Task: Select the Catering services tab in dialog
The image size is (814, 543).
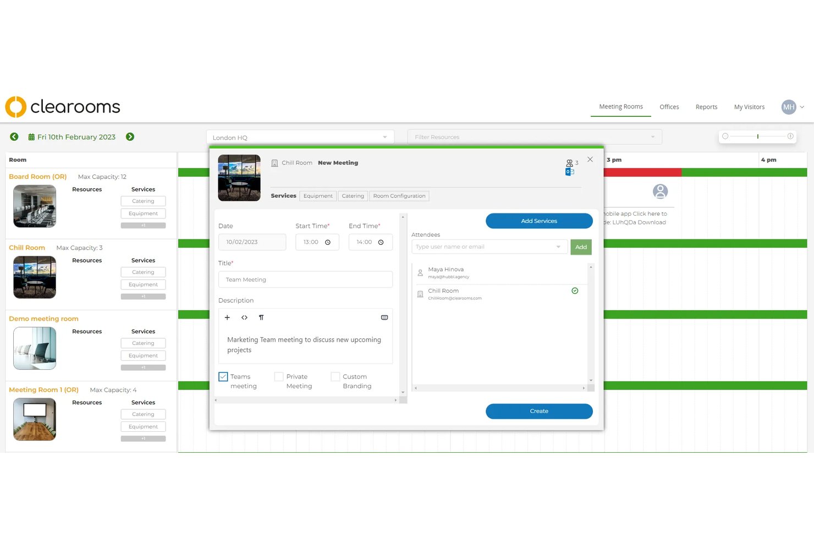Action: [x=353, y=196]
